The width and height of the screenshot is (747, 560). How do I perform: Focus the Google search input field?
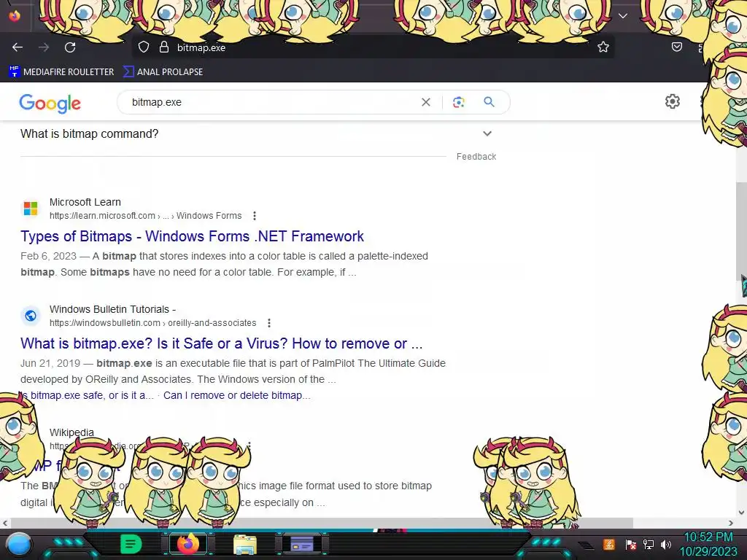271,102
